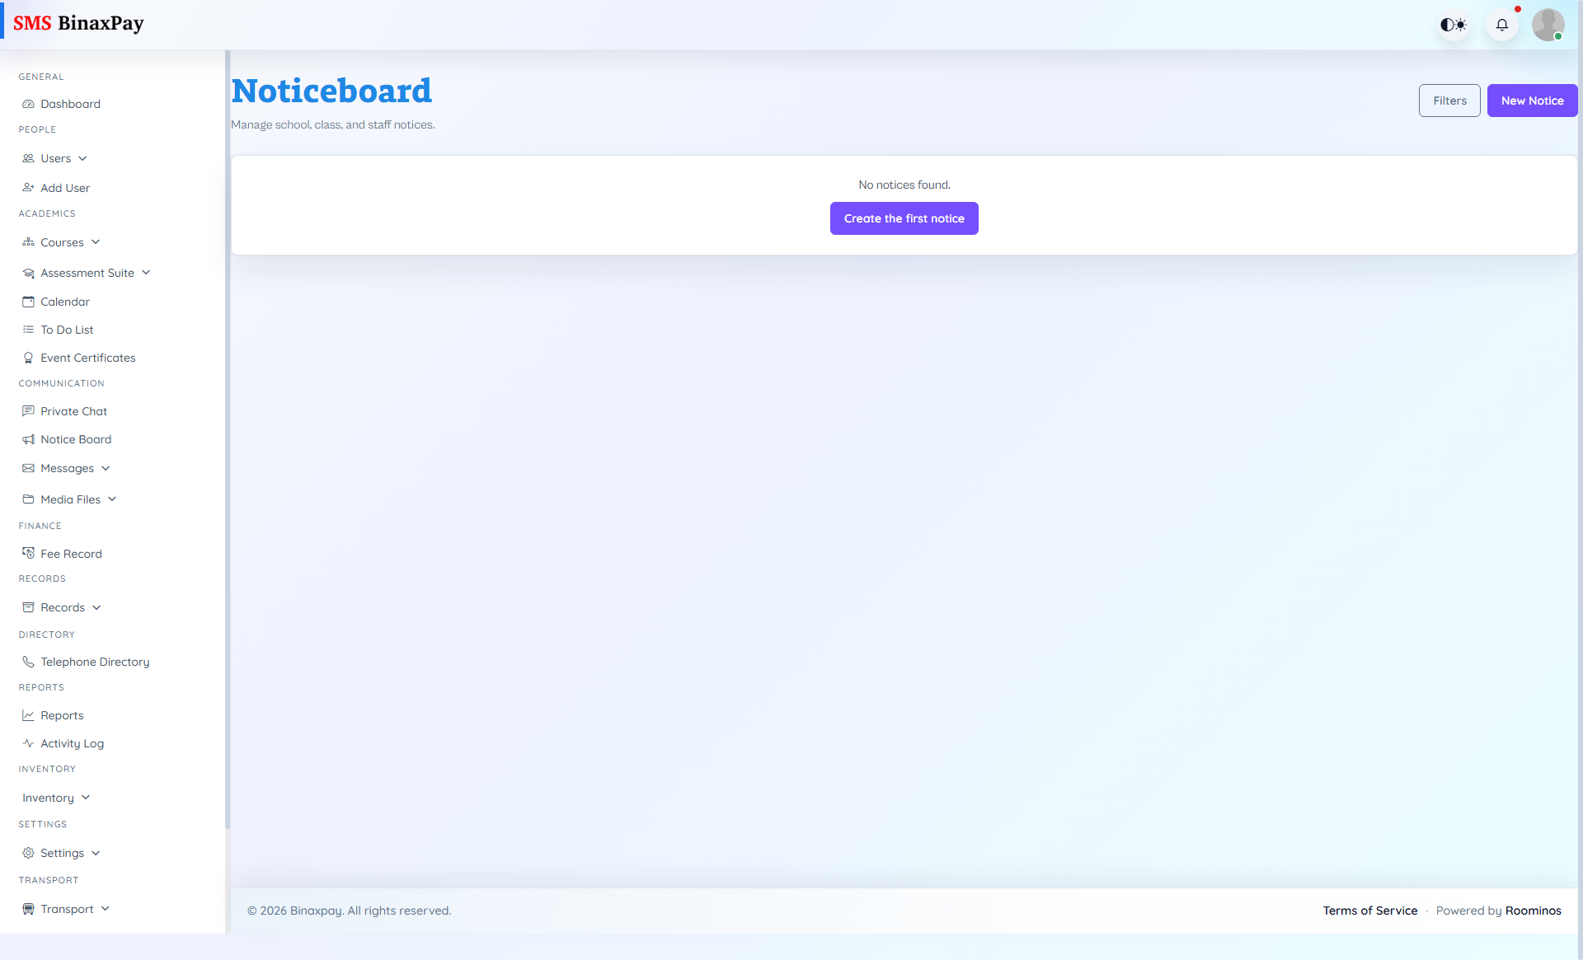This screenshot has width=1583, height=960.
Task: Open the Terms of Service link
Action: pos(1369,911)
